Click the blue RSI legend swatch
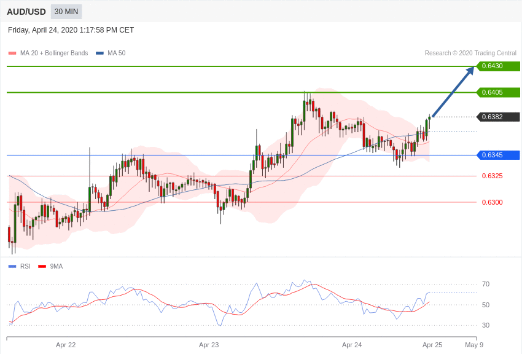The width and height of the screenshot is (522, 354). [x=12, y=266]
